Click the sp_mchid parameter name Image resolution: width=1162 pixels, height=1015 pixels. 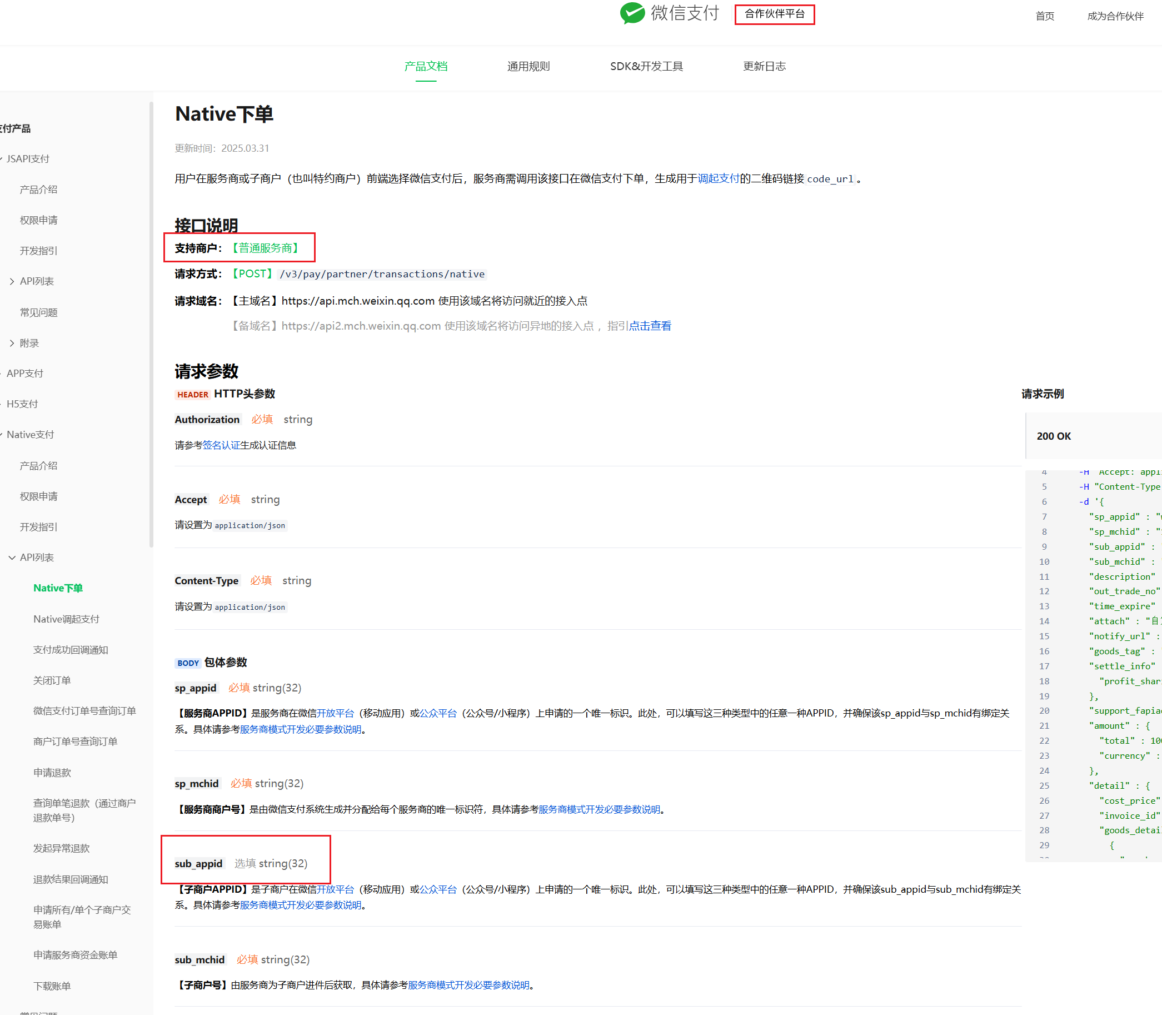197,783
